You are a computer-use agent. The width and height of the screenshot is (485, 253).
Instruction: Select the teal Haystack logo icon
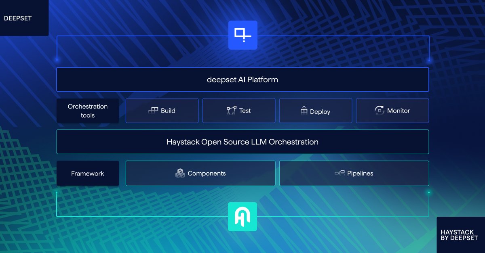tap(242, 217)
